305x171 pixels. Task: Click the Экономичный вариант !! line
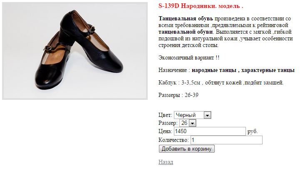pyautogui.click(x=189, y=58)
